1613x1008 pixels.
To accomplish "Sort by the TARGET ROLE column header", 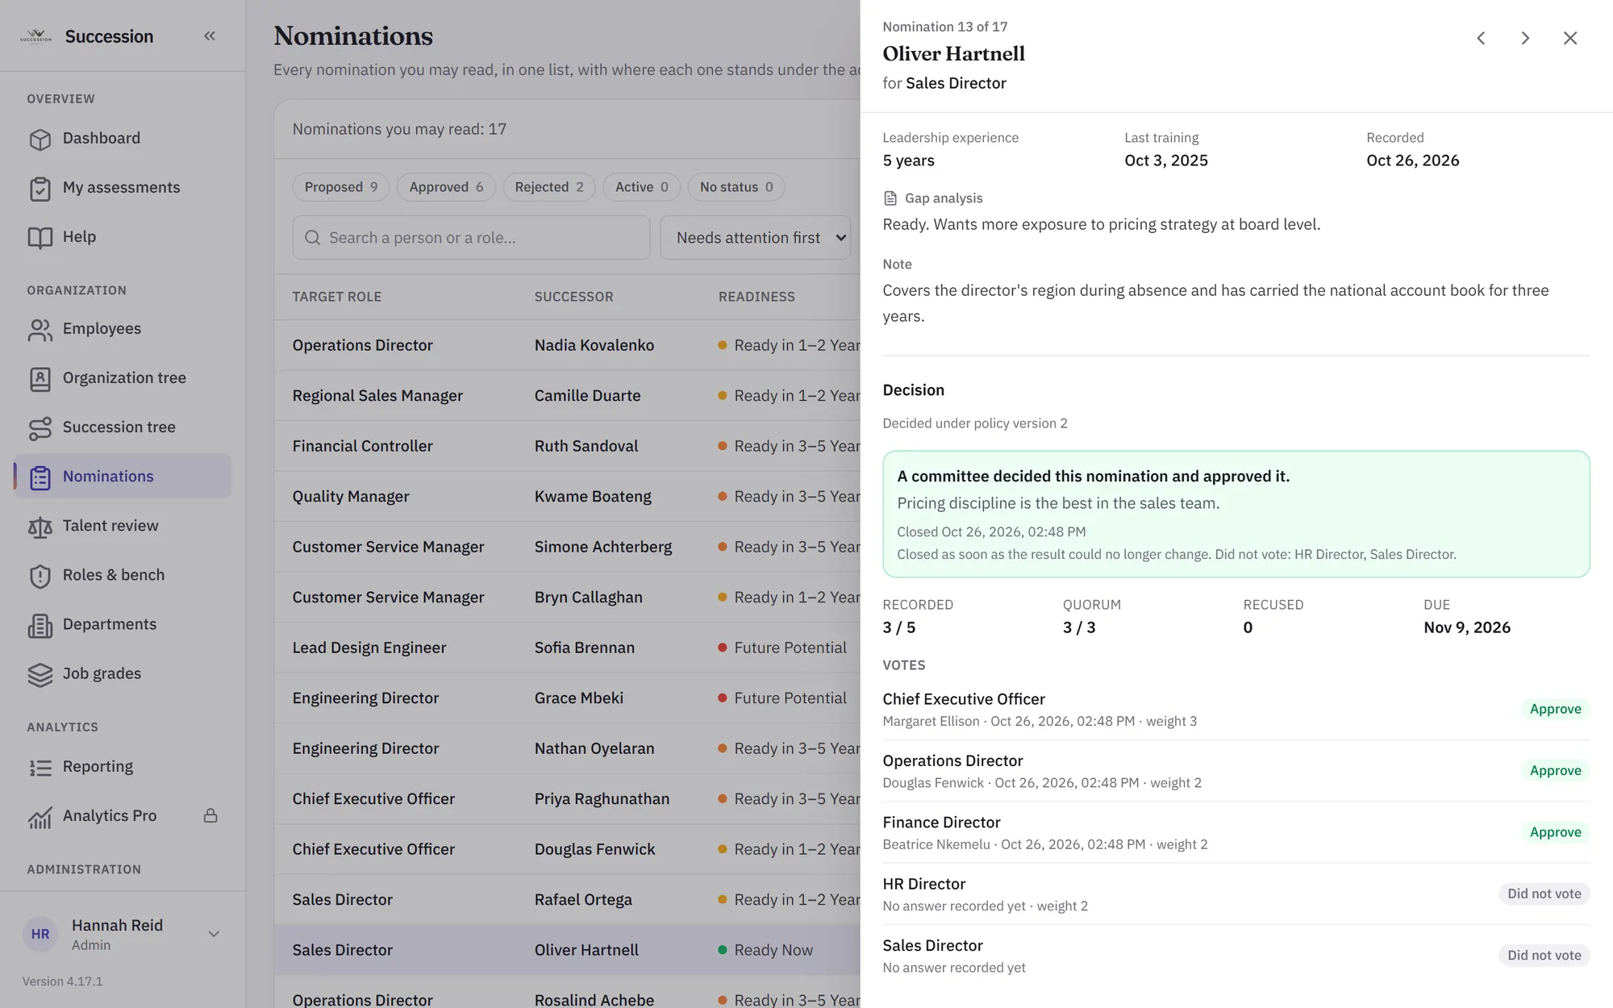I will 337,297.
